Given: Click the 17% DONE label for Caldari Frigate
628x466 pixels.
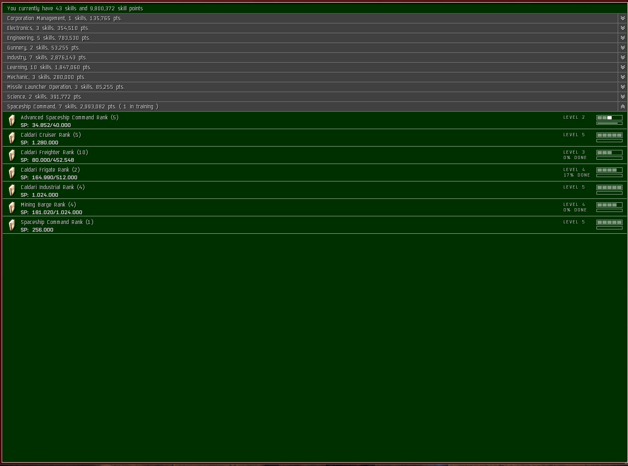Looking at the screenshot, I should pyautogui.click(x=577, y=175).
